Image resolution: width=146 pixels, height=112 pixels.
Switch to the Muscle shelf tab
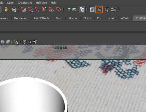[x=73, y=18]
